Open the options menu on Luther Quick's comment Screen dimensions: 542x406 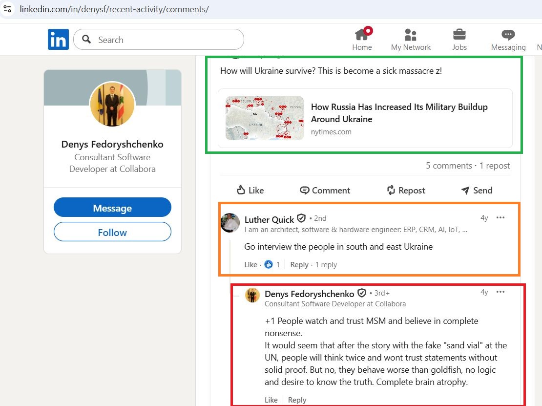point(500,218)
